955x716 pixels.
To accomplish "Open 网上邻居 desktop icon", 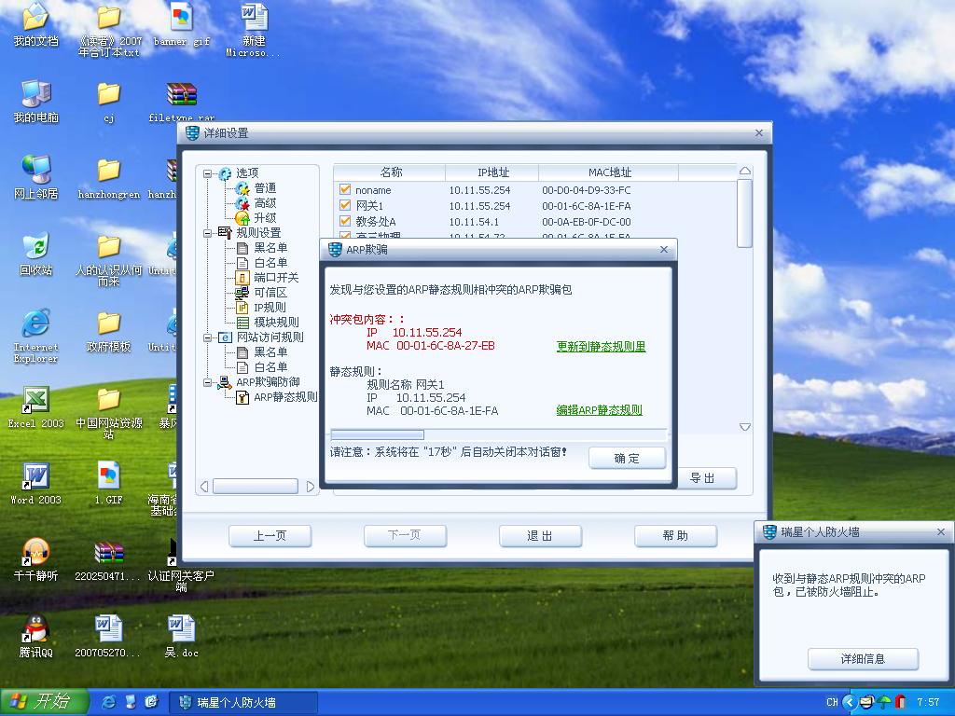I will pyautogui.click(x=35, y=178).
